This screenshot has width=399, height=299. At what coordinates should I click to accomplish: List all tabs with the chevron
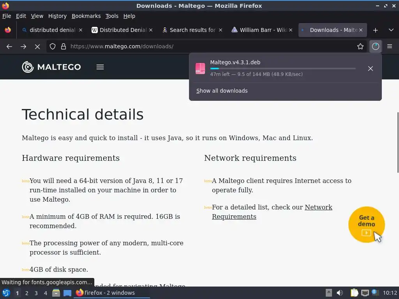click(391, 30)
